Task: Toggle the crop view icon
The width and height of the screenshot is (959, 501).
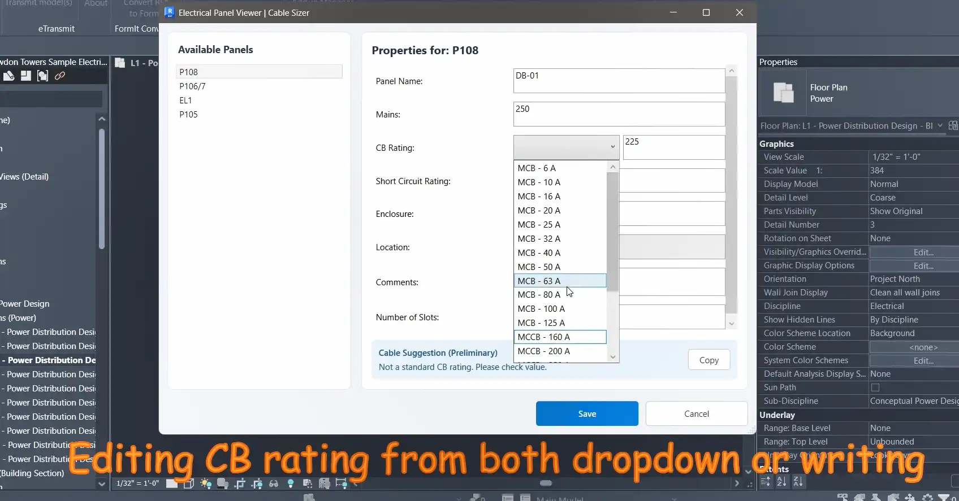Action: point(240,483)
